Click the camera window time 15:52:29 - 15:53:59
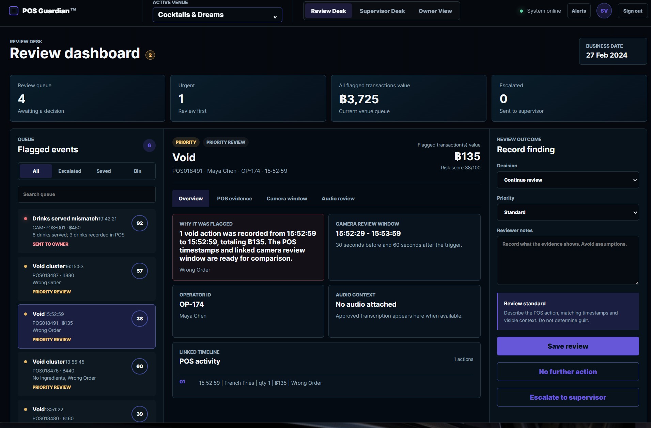Viewport: 651px width, 428px height. pos(368,233)
